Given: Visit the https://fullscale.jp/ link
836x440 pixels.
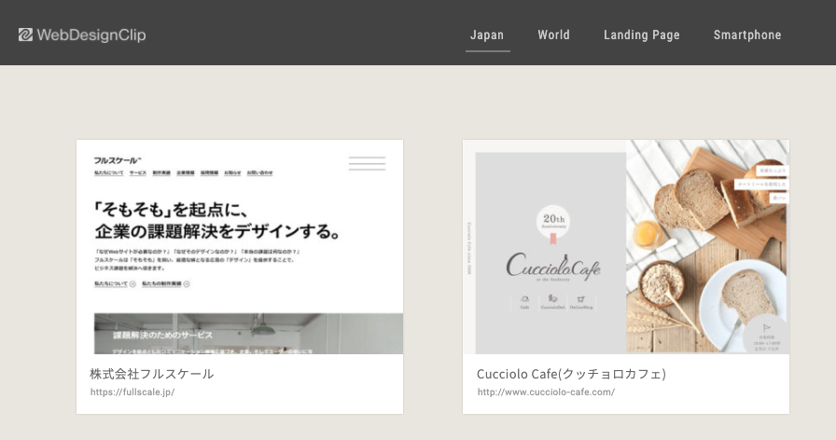Looking at the screenshot, I should click(132, 392).
